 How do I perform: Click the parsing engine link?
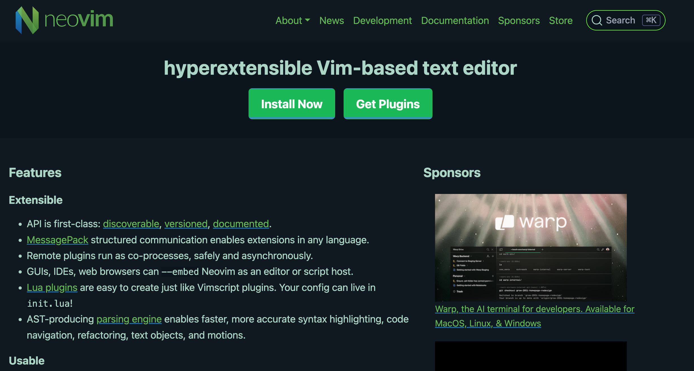click(x=129, y=319)
